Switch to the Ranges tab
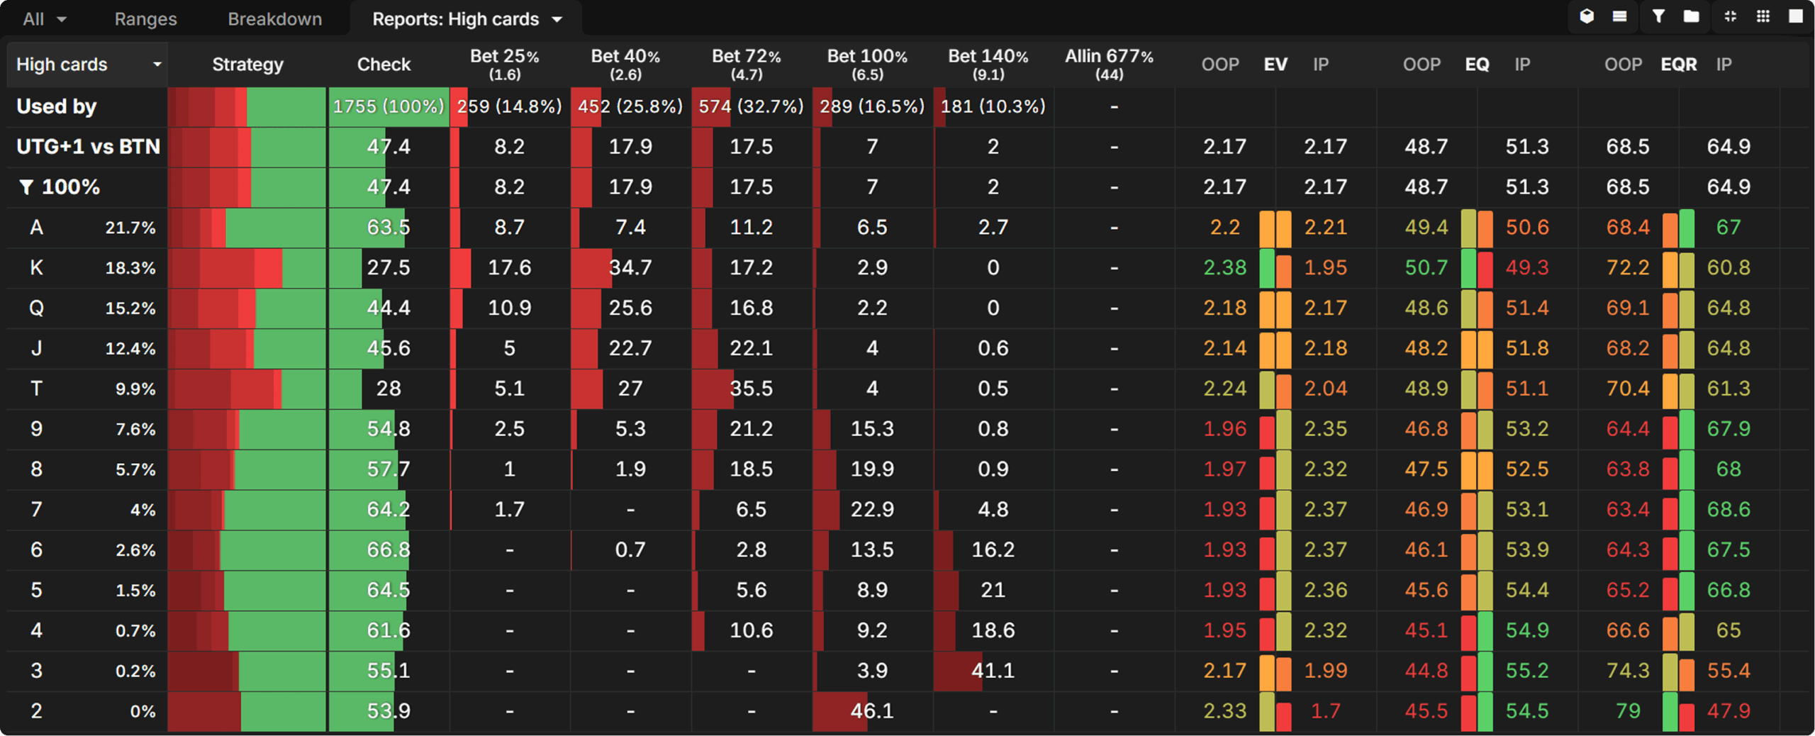The image size is (1815, 736). pyautogui.click(x=145, y=18)
